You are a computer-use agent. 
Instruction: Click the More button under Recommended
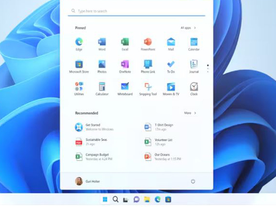click(190, 113)
